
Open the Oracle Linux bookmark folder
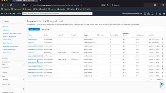[x=16, y=9]
